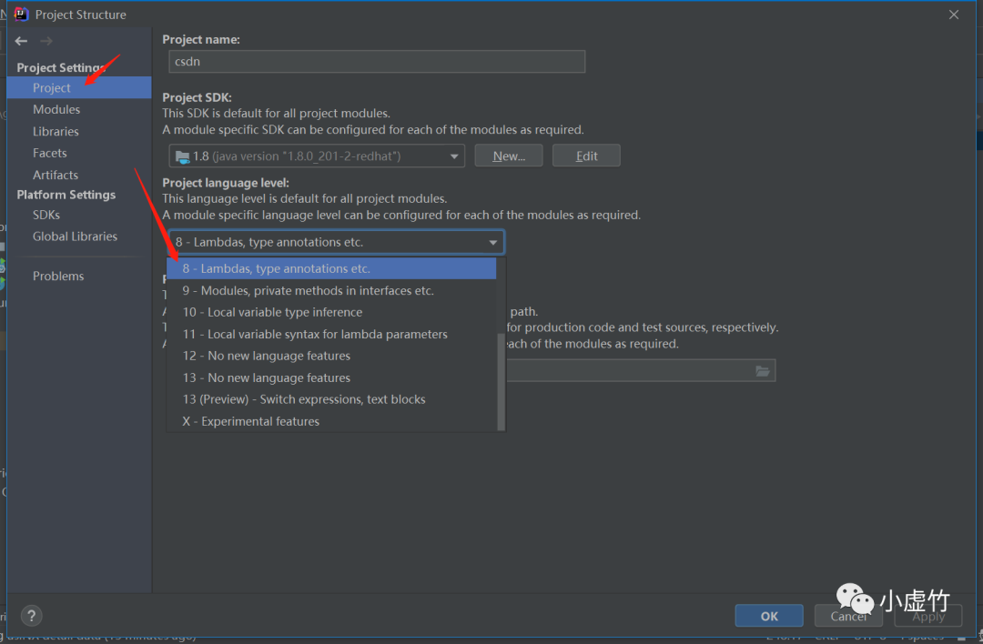
Task: Click the Project name input field
Action: tap(377, 62)
